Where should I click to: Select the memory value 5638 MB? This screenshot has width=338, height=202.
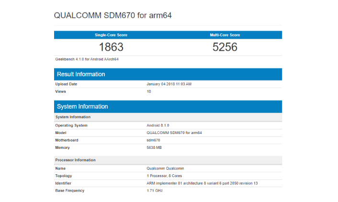[x=154, y=148]
